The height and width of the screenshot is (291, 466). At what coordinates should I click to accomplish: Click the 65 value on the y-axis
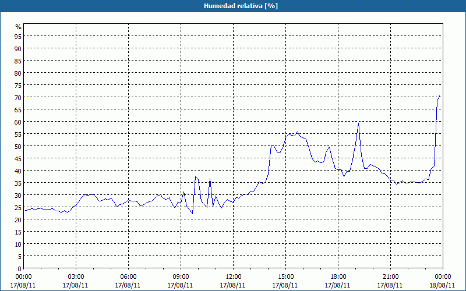tap(18, 110)
